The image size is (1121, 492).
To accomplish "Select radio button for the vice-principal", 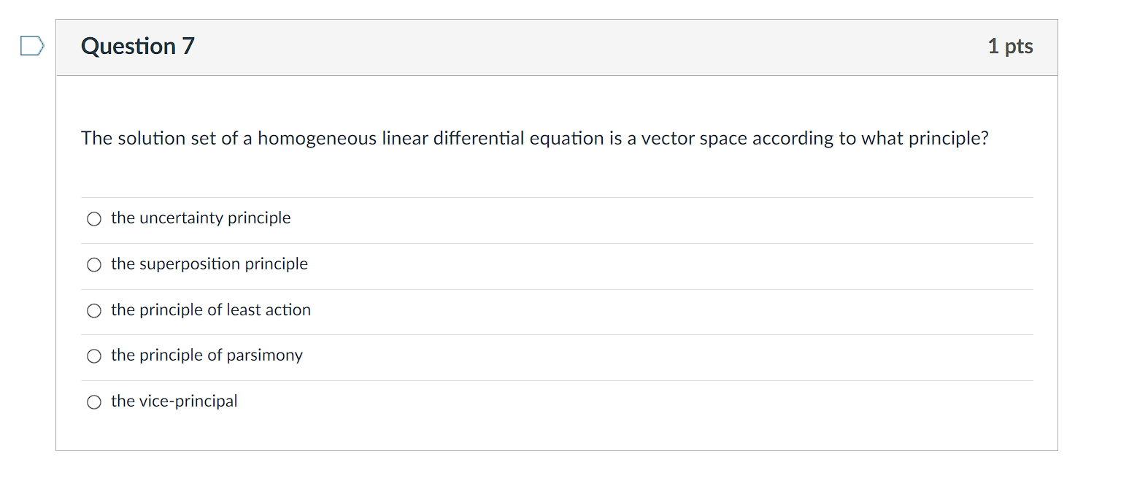I will tap(93, 401).
